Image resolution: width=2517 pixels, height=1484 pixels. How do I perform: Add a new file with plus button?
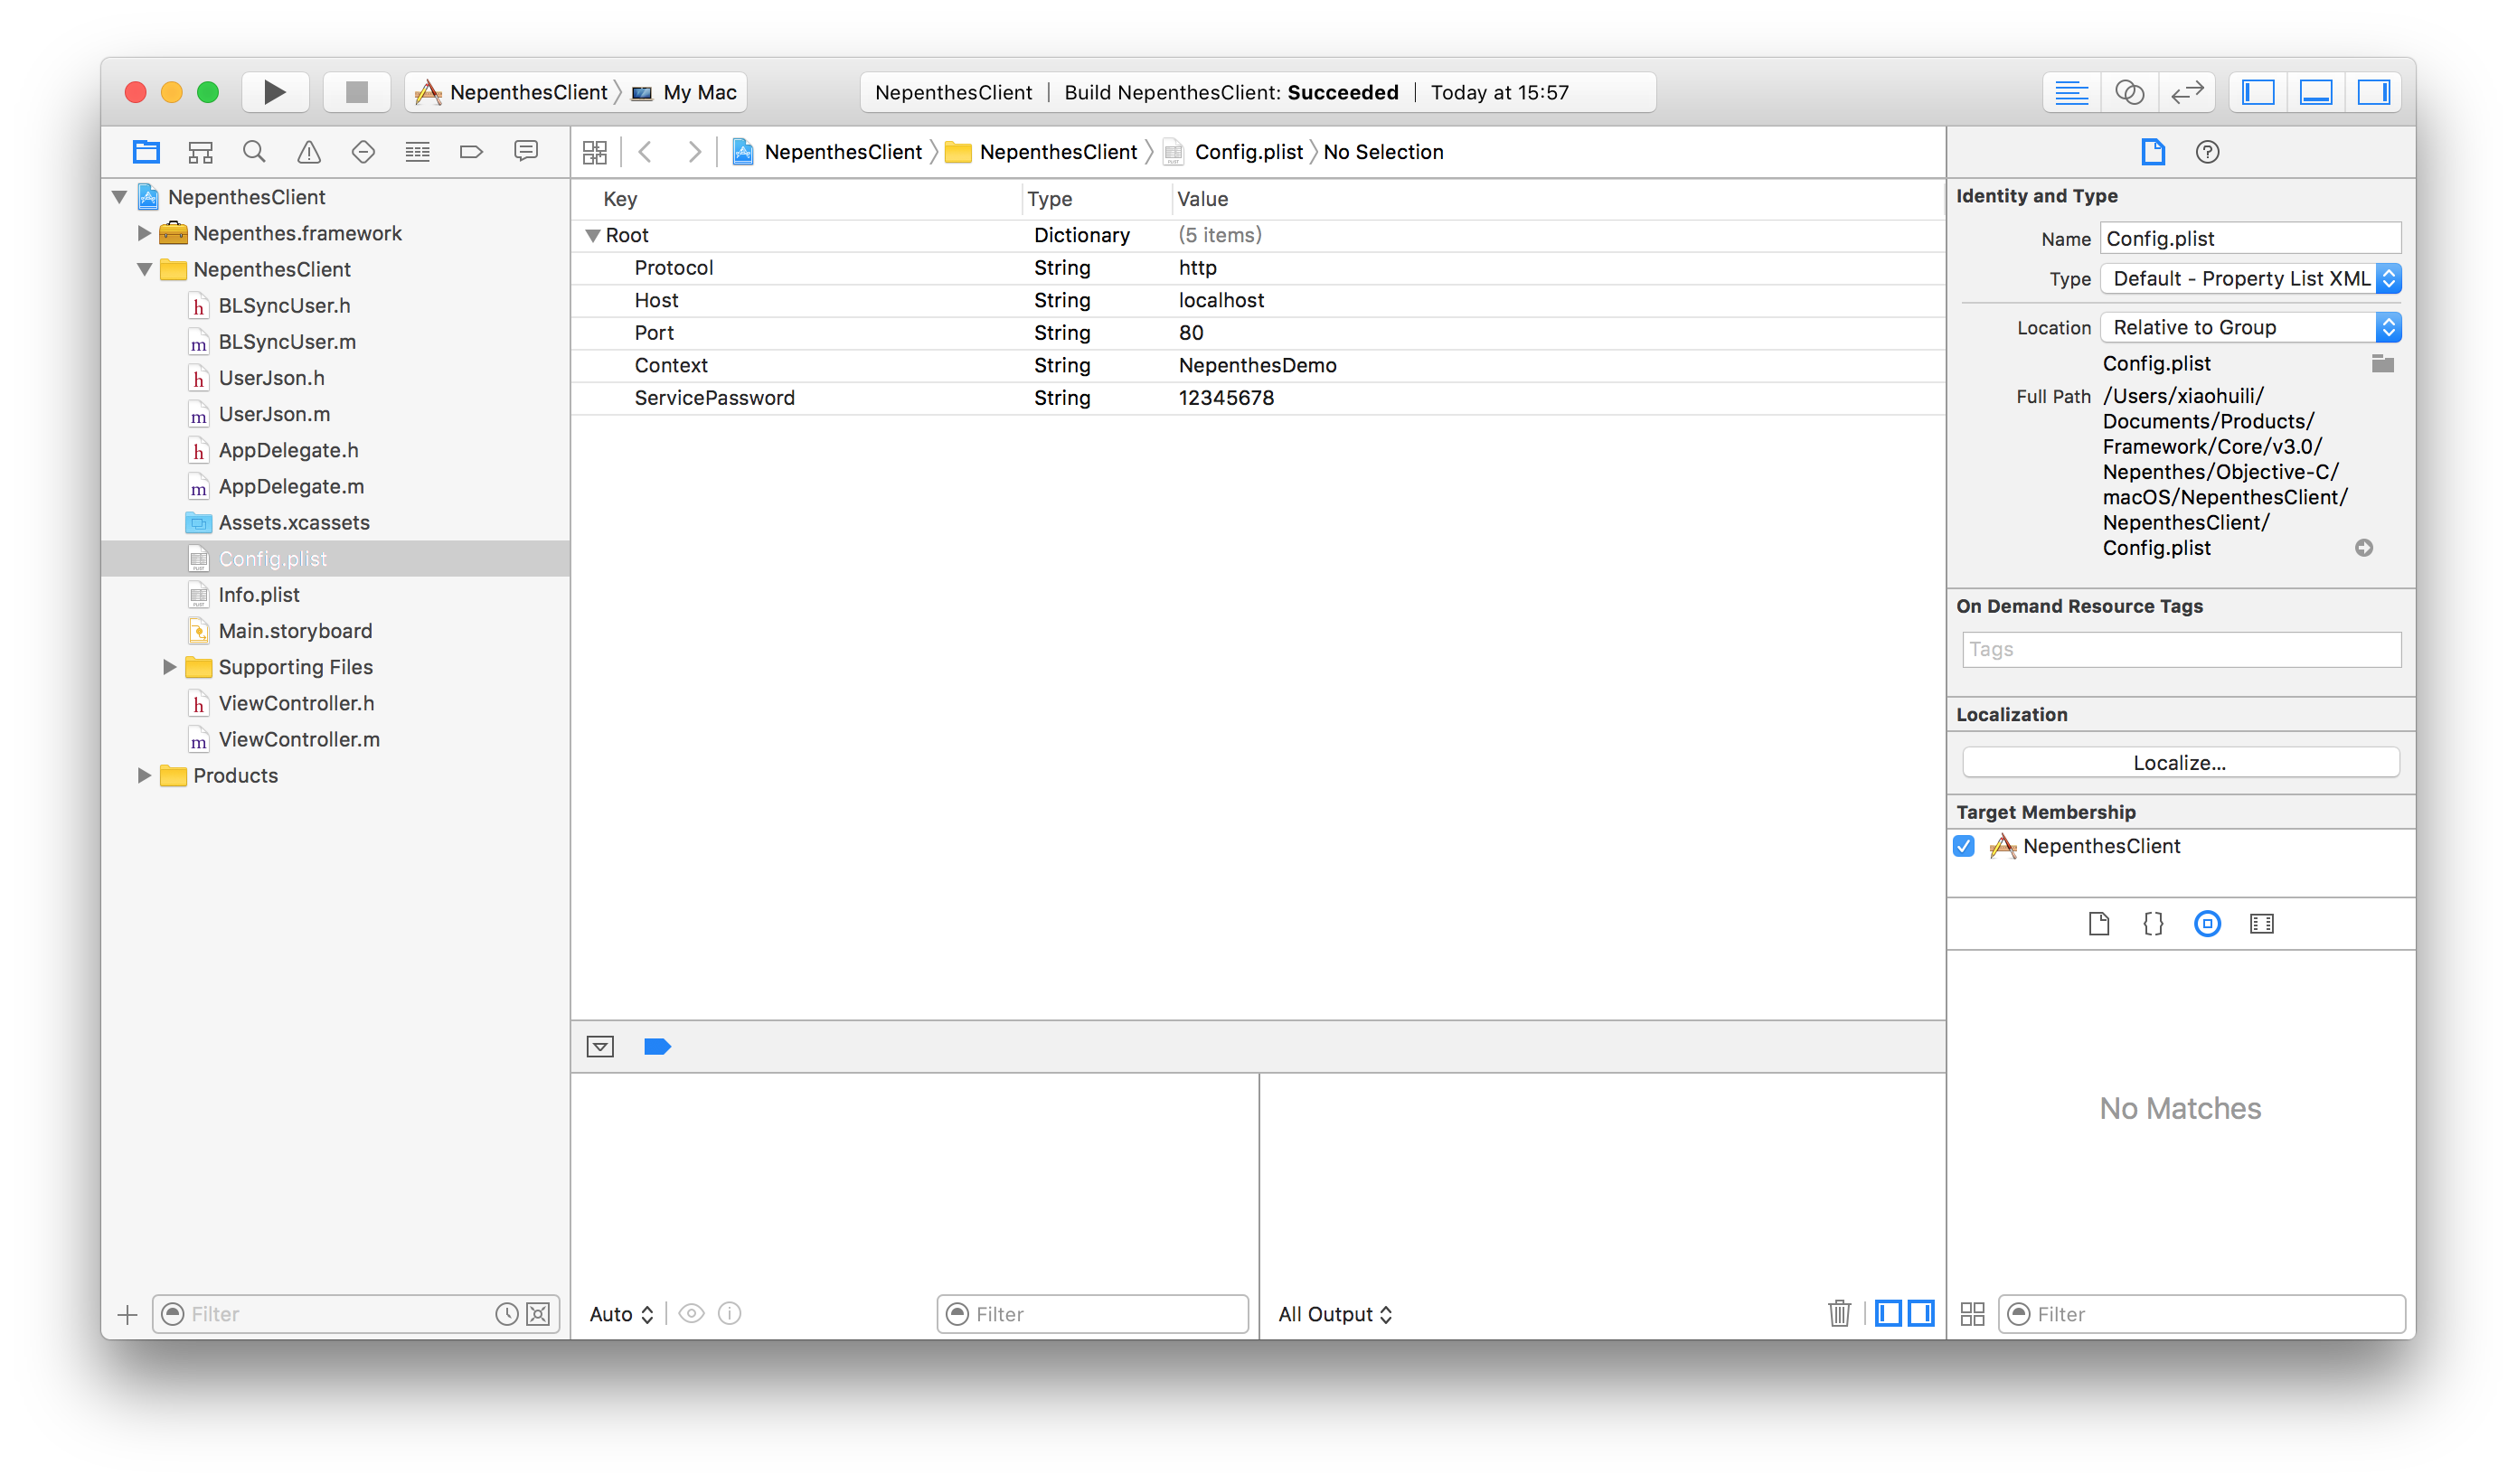pyautogui.click(x=127, y=1314)
